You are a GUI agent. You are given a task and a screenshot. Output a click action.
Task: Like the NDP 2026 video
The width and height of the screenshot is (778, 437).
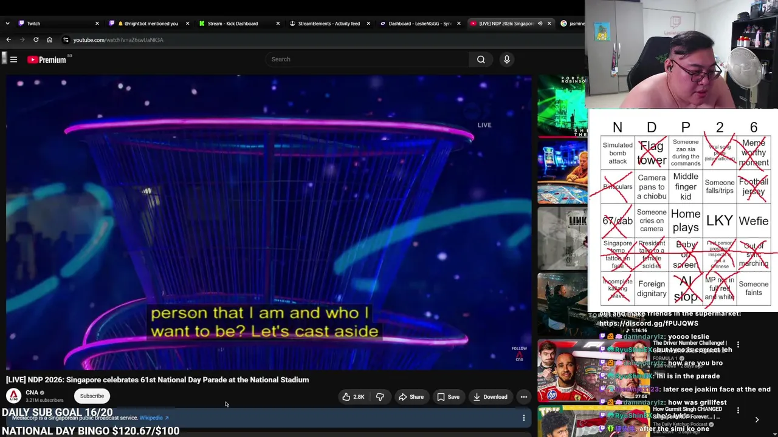click(354, 397)
